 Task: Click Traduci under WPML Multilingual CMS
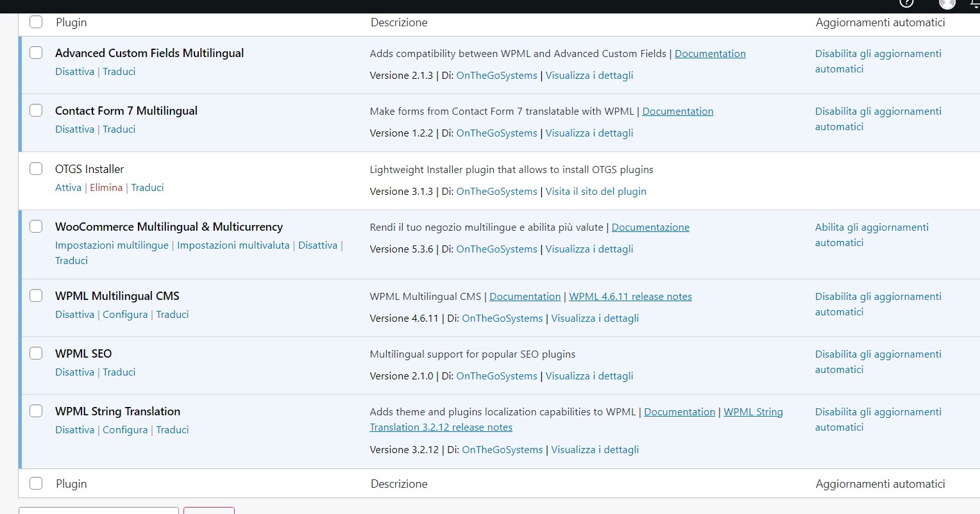(x=173, y=314)
